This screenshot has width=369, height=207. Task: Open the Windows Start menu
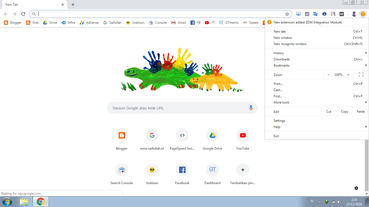pos(7,202)
